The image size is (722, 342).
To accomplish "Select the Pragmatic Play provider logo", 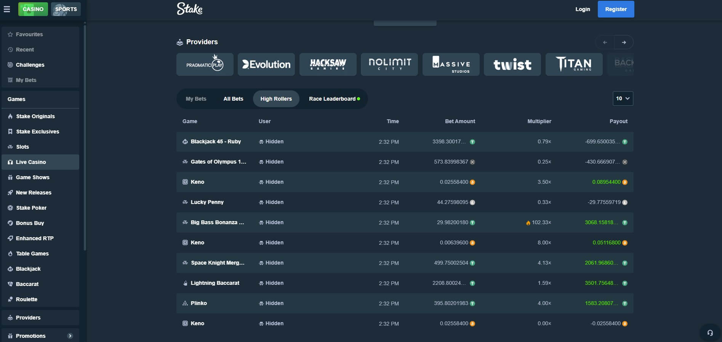I will pos(205,64).
